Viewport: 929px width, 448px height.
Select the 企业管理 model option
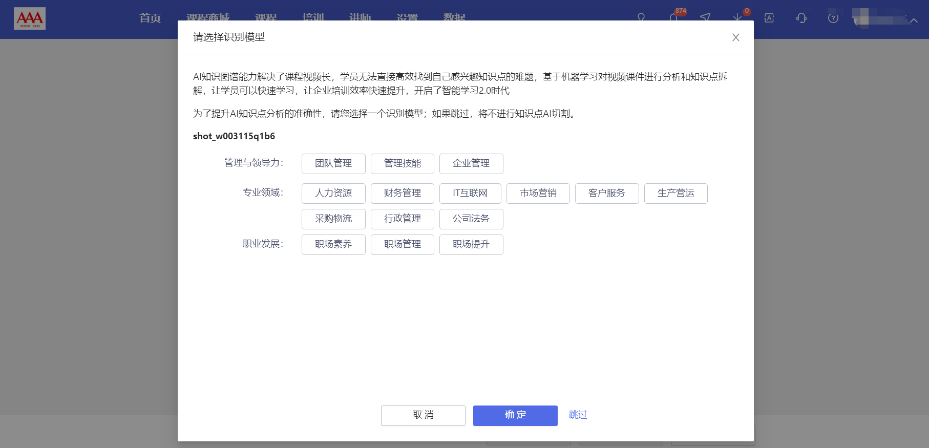[471, 164]
